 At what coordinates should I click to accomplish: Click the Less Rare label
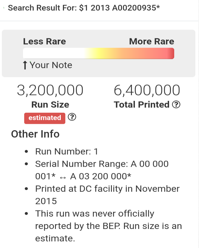(44, 41)
